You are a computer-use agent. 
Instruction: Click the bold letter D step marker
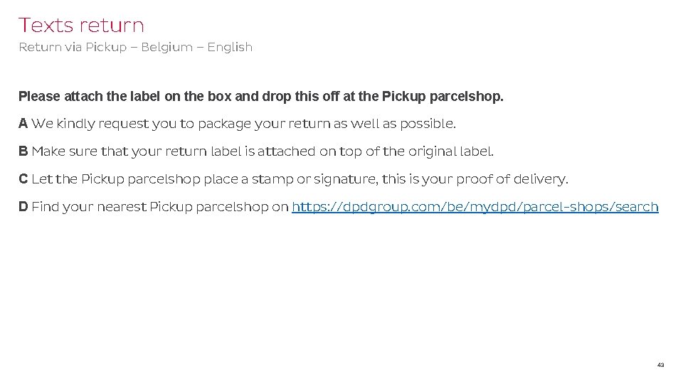coord(23,207)
